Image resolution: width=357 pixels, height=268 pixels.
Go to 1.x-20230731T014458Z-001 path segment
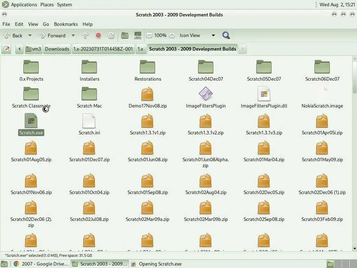[x=103, y=49]
